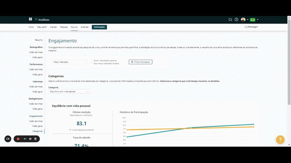Viewport: 291px width, 163px height.
Task: Click the orange line's last data point
Action: (253, 127)
